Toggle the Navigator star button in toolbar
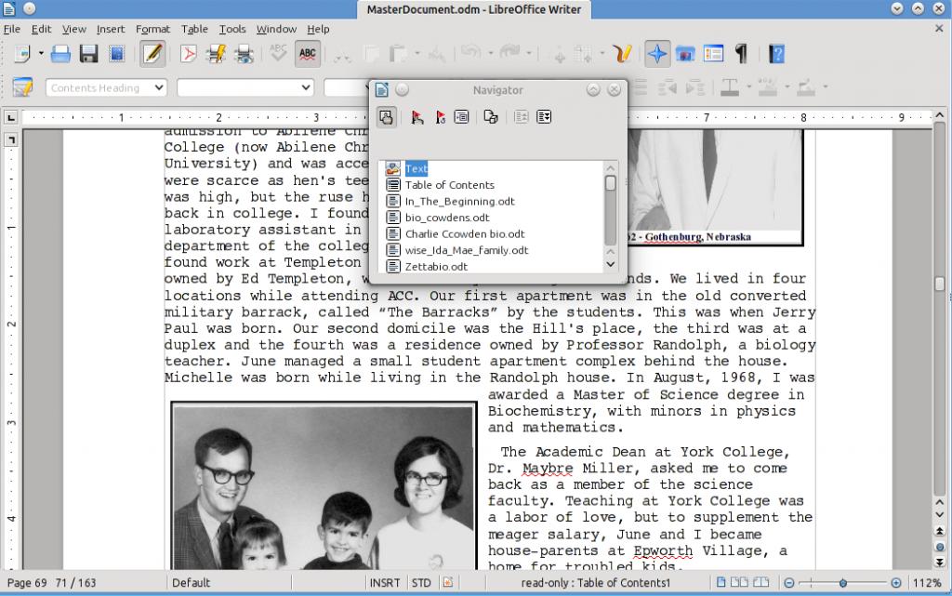Image resolution: width=952 pixels, height=596 pixels. pos(657,54)
